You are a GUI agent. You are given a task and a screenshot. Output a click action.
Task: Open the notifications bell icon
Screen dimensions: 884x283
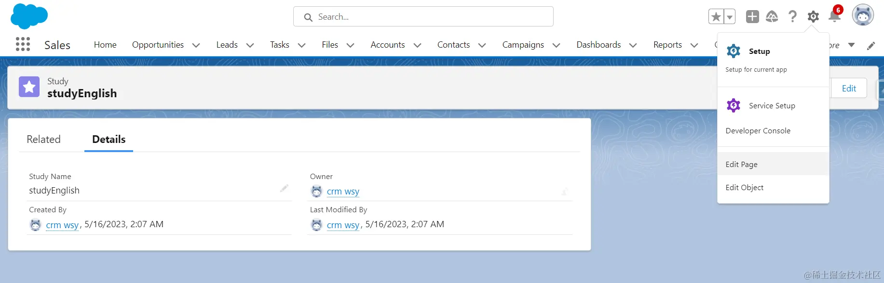(x=834, y=16)
